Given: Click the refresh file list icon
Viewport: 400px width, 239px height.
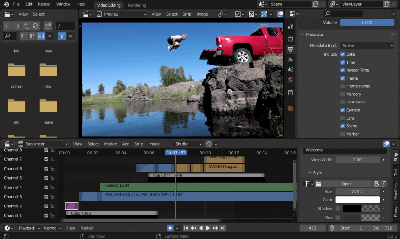Looking at the screenshot, I should [35, 26].
